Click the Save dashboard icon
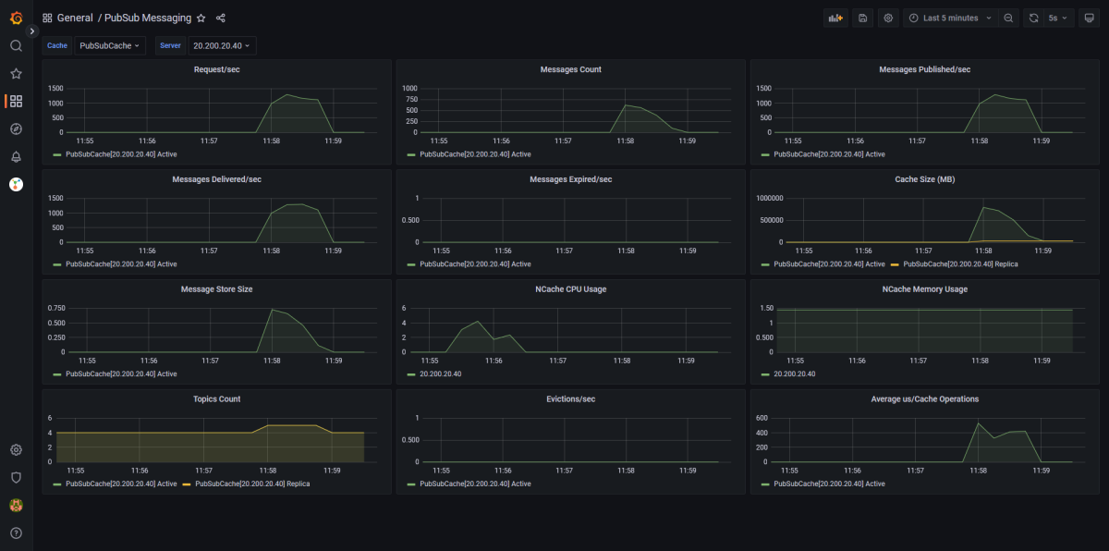Image resolution: width=1109 pixels, height=551 pixels. 862,18
